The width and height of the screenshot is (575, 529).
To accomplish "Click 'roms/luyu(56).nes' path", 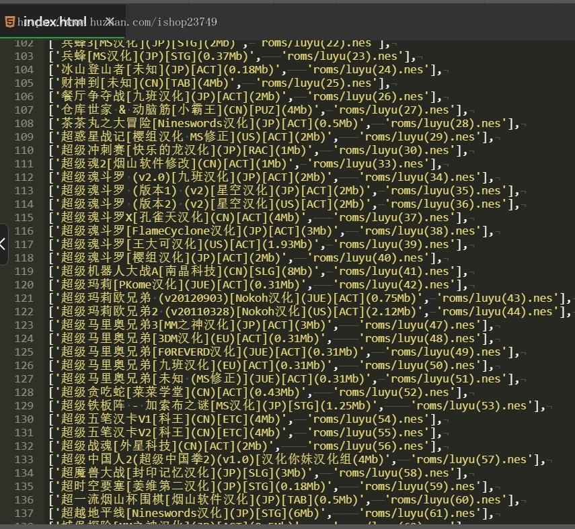I will [371, 446].
